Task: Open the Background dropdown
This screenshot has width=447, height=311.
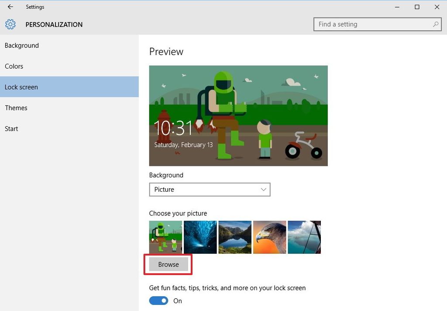Action: click(x=210, y=190)
